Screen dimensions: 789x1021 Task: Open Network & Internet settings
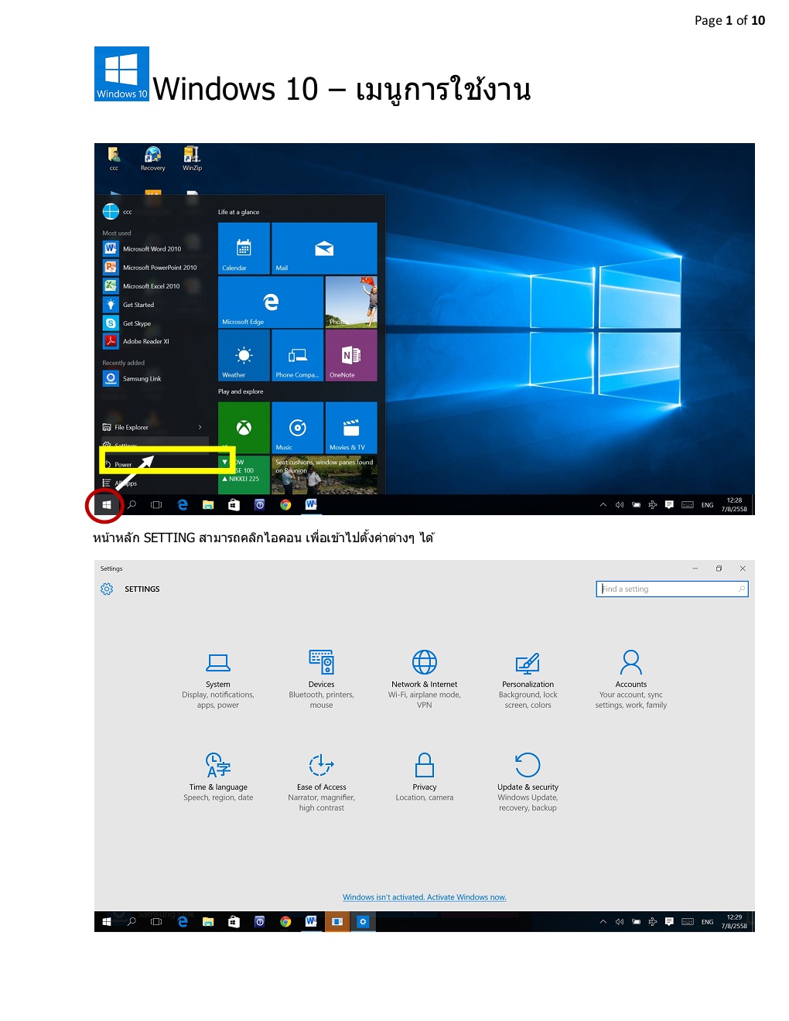click(425, 681)
